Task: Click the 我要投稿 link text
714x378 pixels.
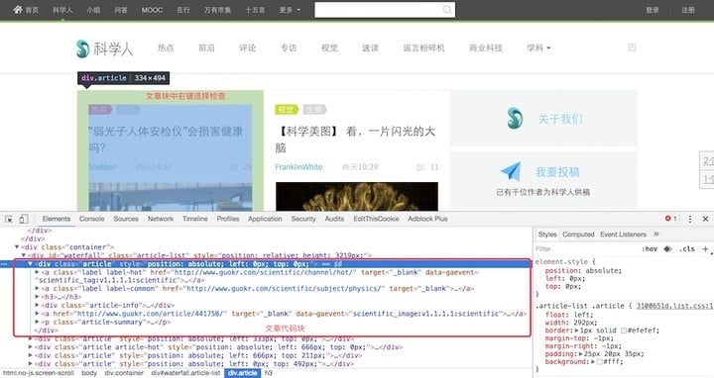Action: pos(557,172)
